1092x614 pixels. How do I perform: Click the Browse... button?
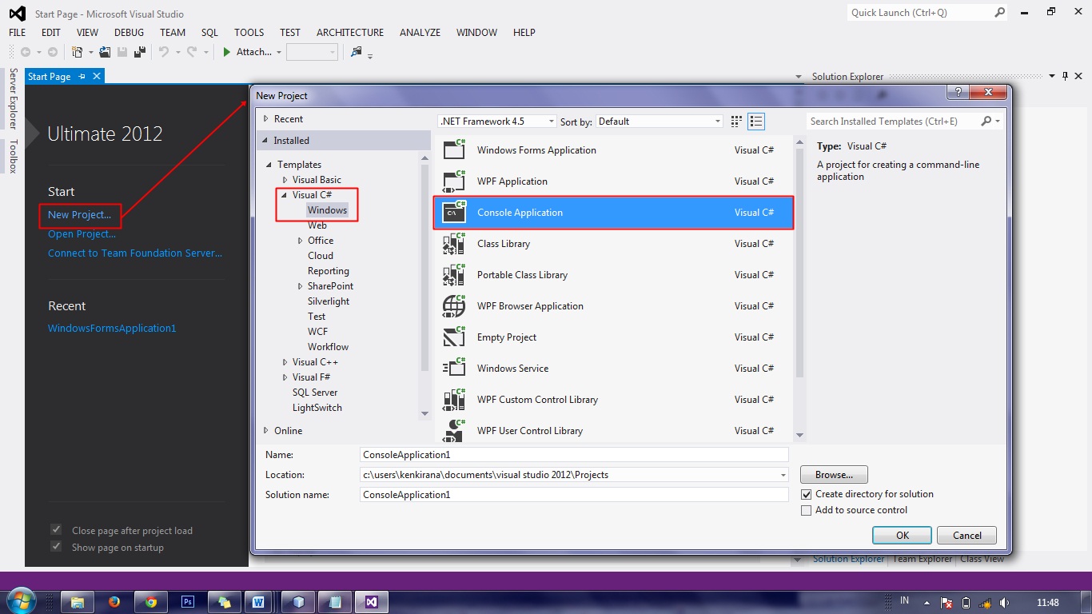[834, 475]
